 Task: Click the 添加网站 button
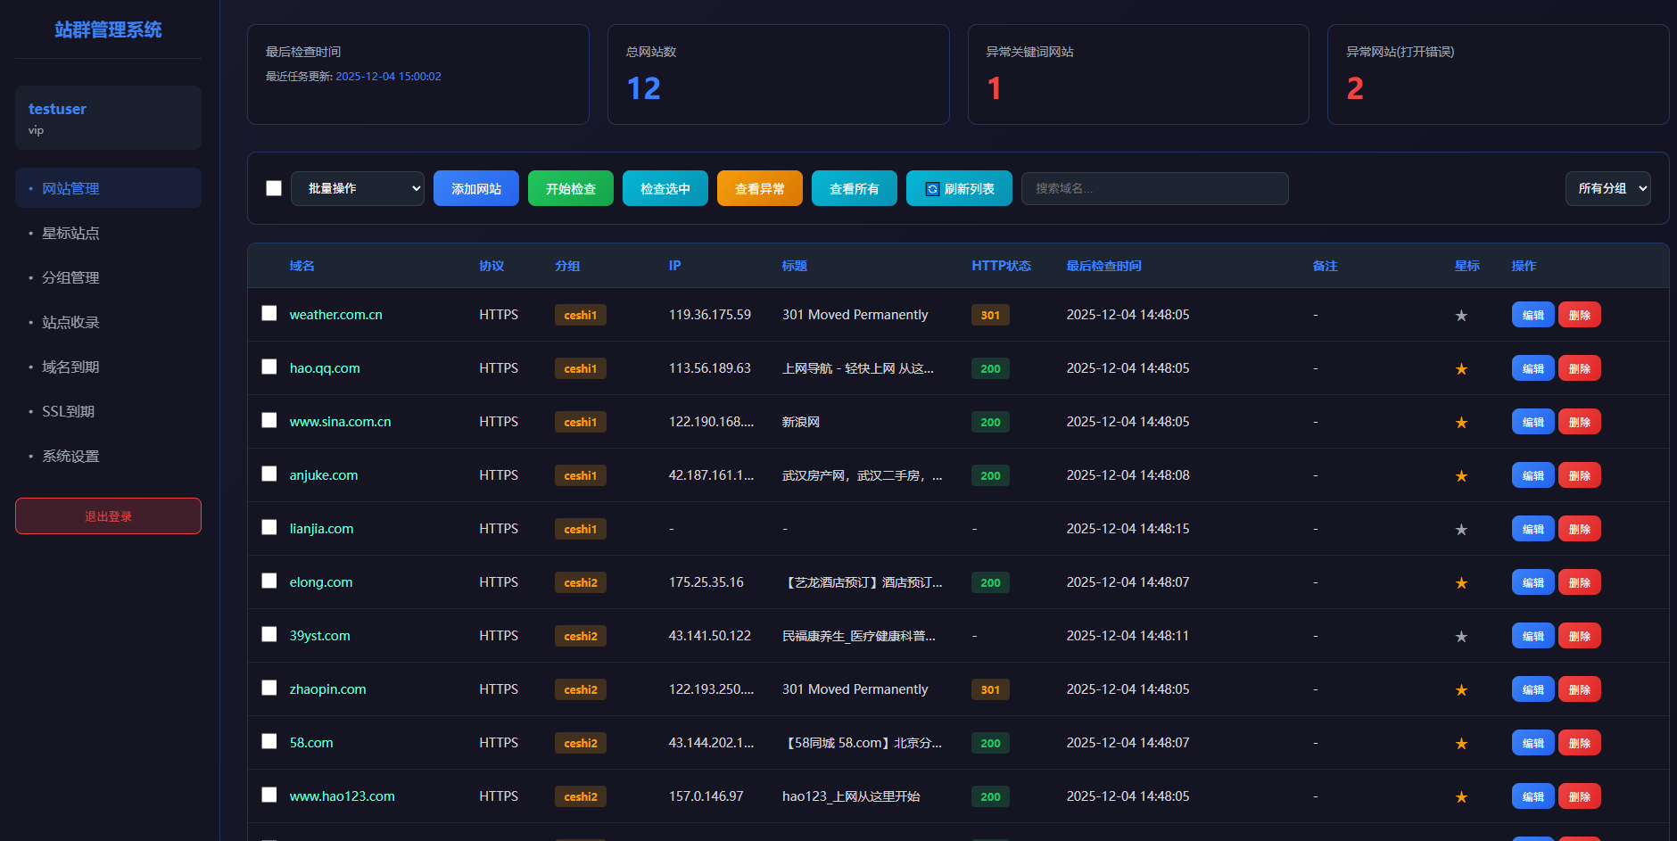click(475, 188)
